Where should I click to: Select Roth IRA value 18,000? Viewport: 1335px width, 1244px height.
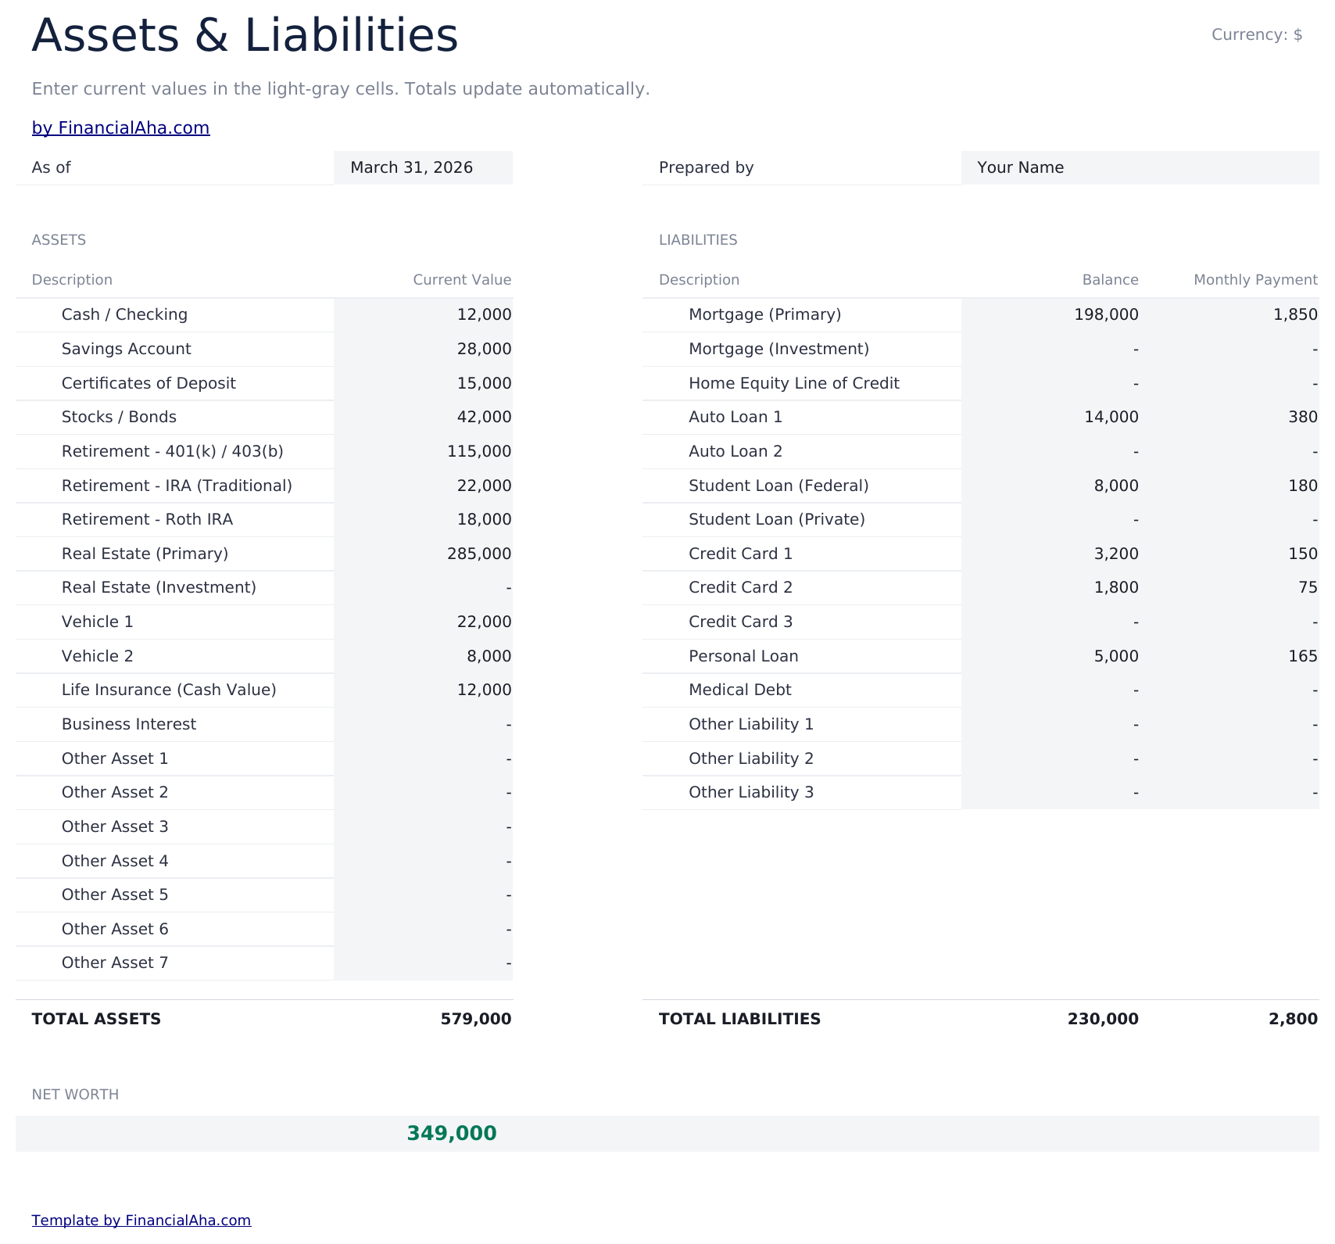click(423, 519)
